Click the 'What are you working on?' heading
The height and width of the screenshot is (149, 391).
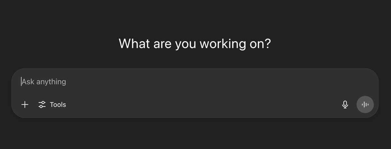[x=195, y=43]
